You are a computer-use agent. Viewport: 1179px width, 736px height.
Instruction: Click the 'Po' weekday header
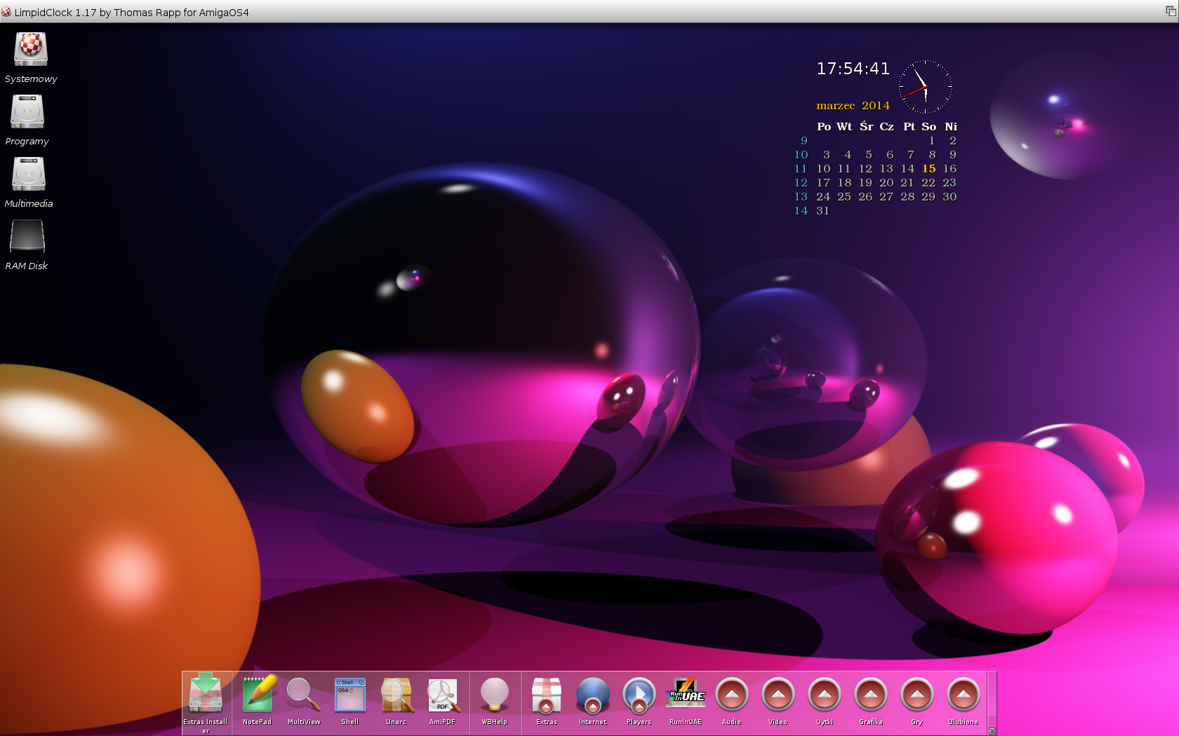(x=824, y=127)
